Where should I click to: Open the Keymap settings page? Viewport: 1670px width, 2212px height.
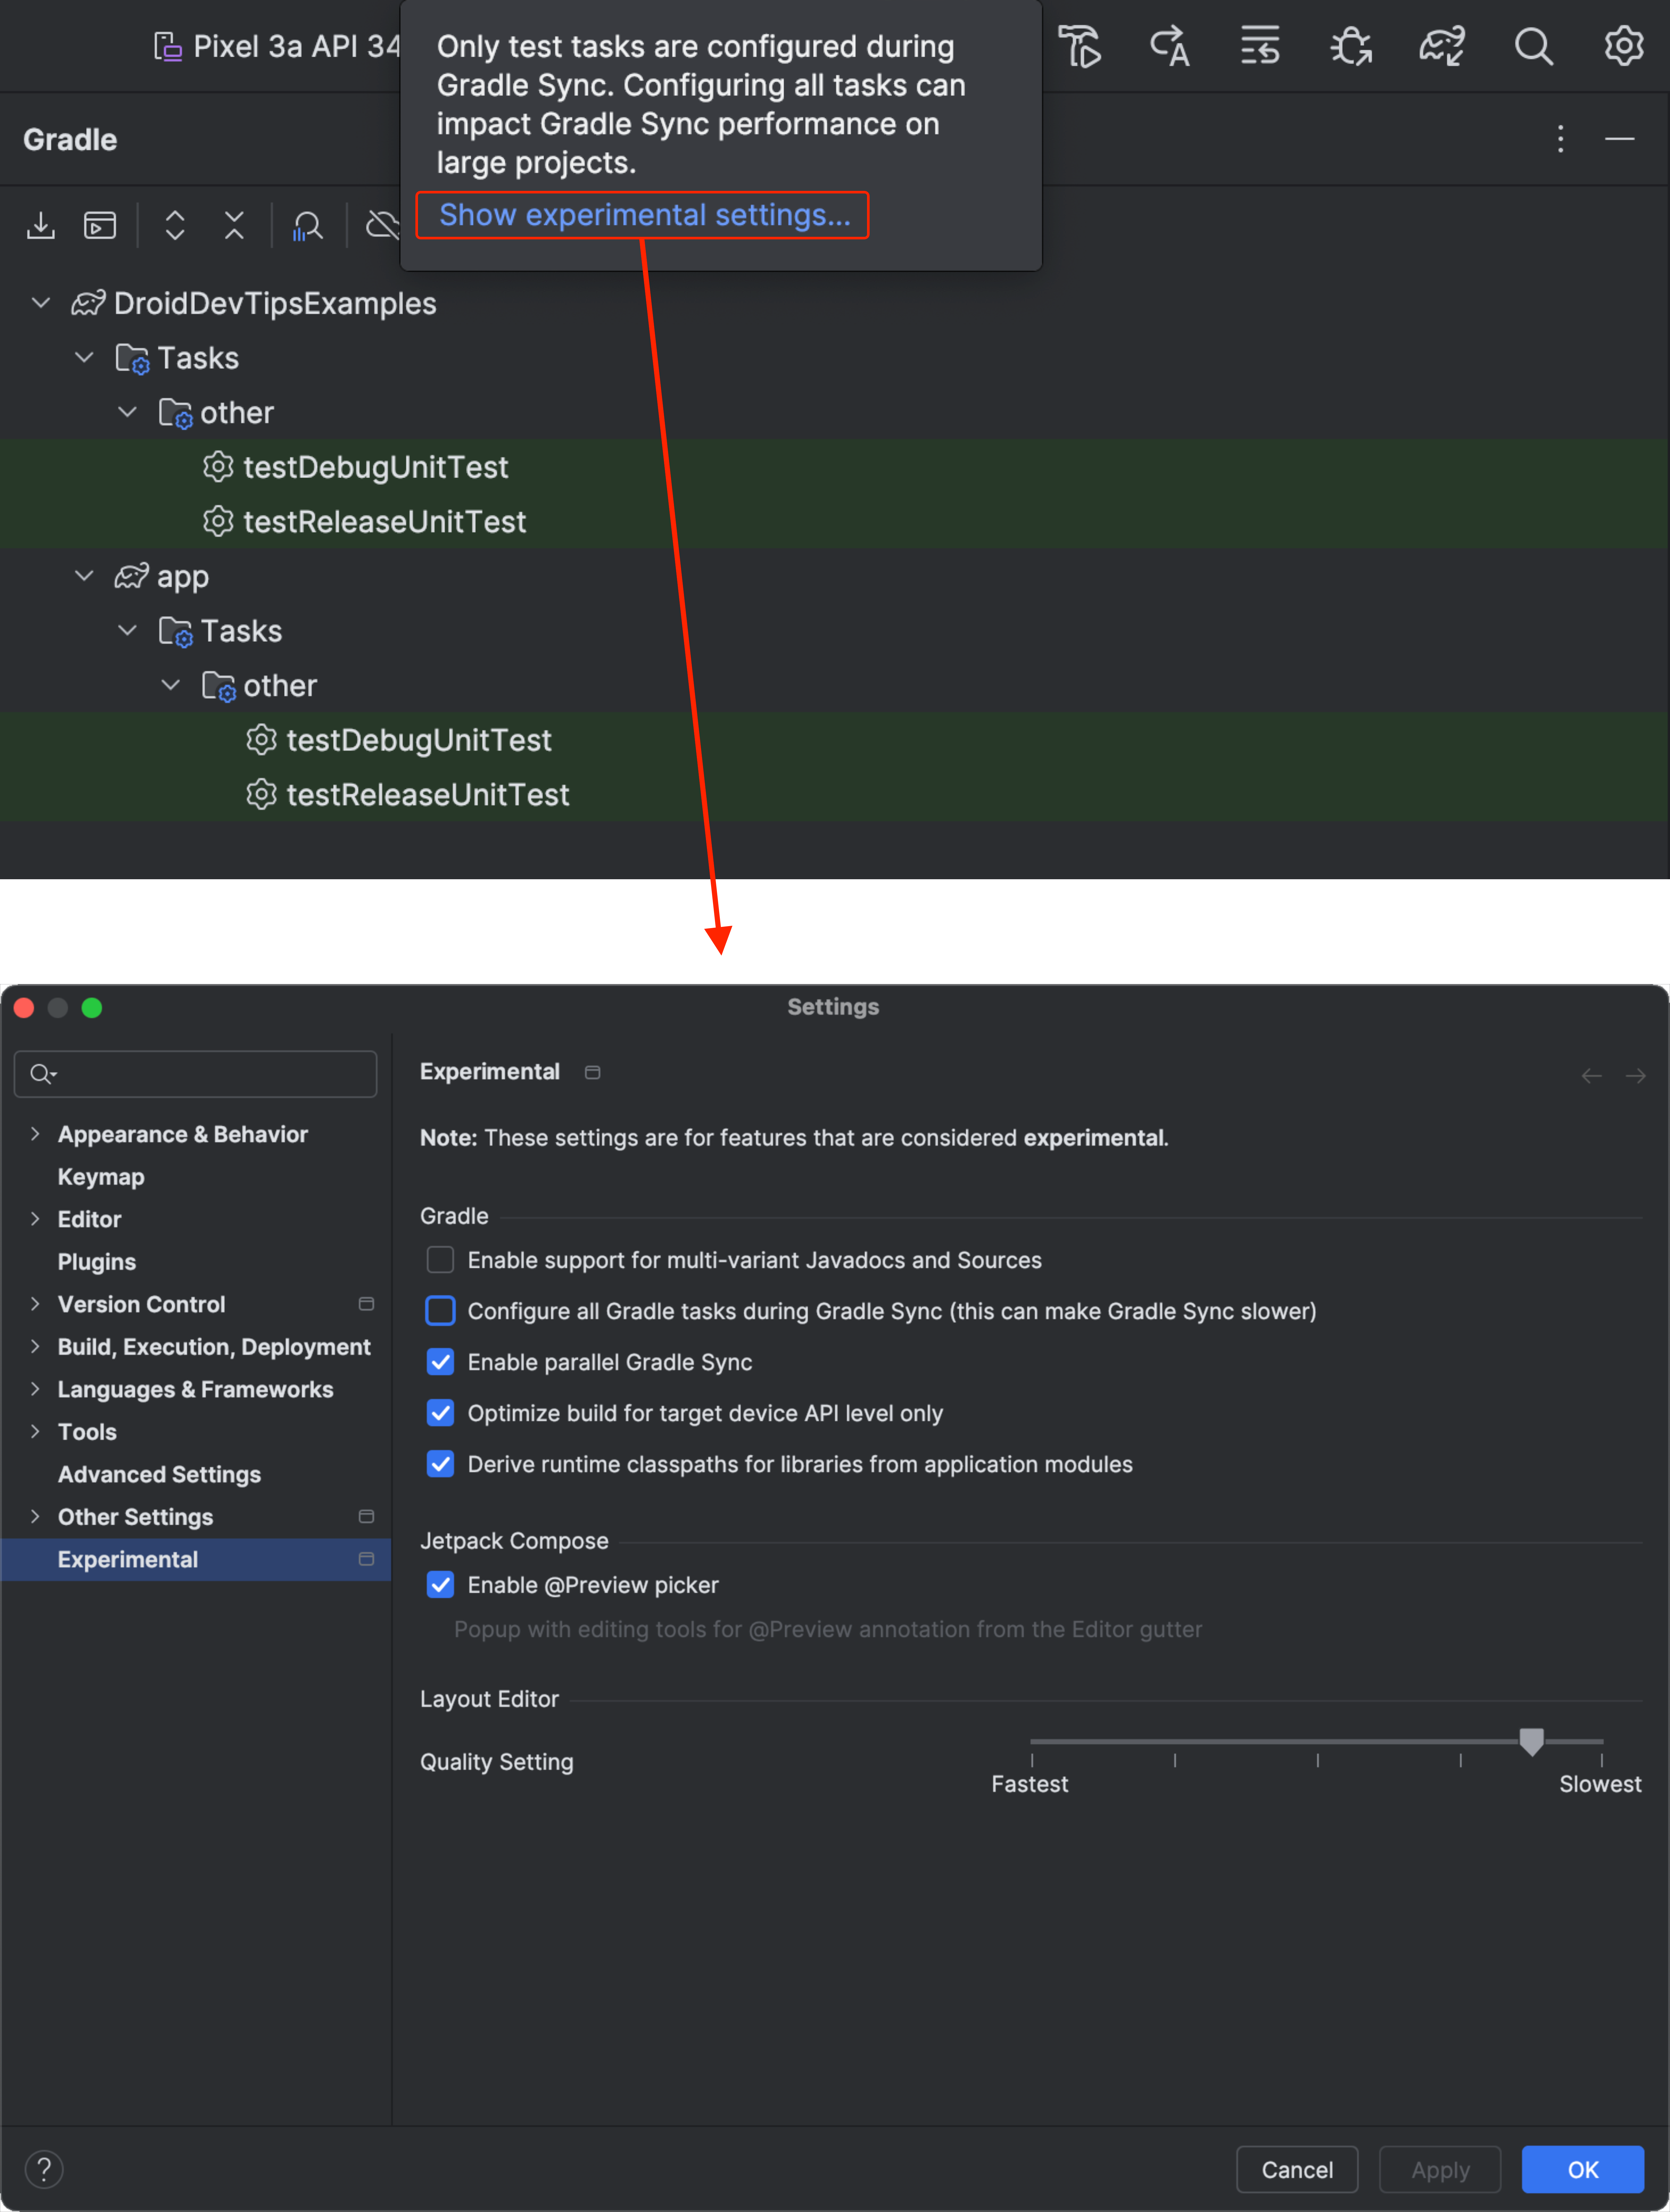101,1177
